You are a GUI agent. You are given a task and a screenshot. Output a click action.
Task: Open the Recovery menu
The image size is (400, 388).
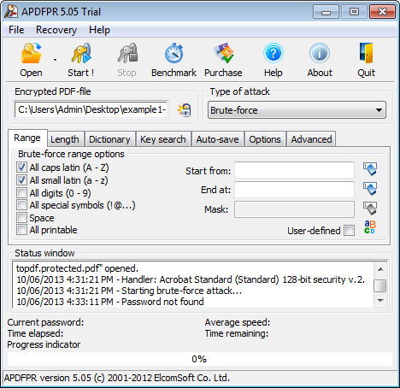point(56,30)
